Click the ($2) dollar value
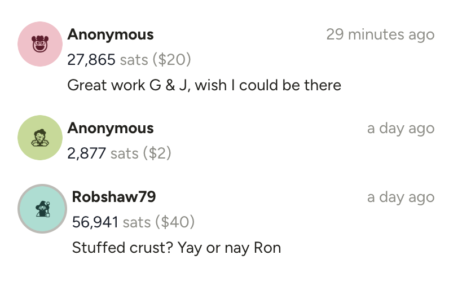This screenshot has height=290, width=449. 156,153
